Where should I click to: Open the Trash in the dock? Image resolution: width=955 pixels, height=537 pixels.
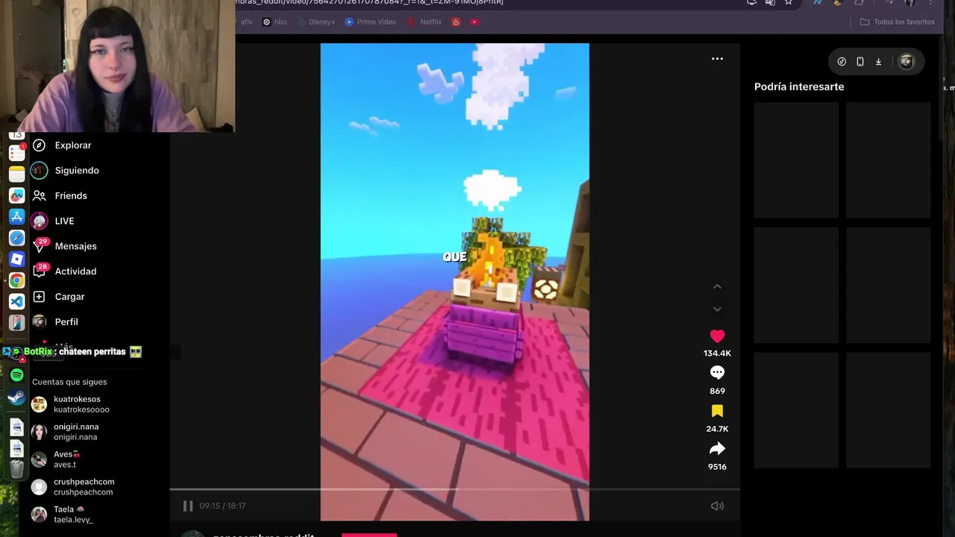(16, 469)
